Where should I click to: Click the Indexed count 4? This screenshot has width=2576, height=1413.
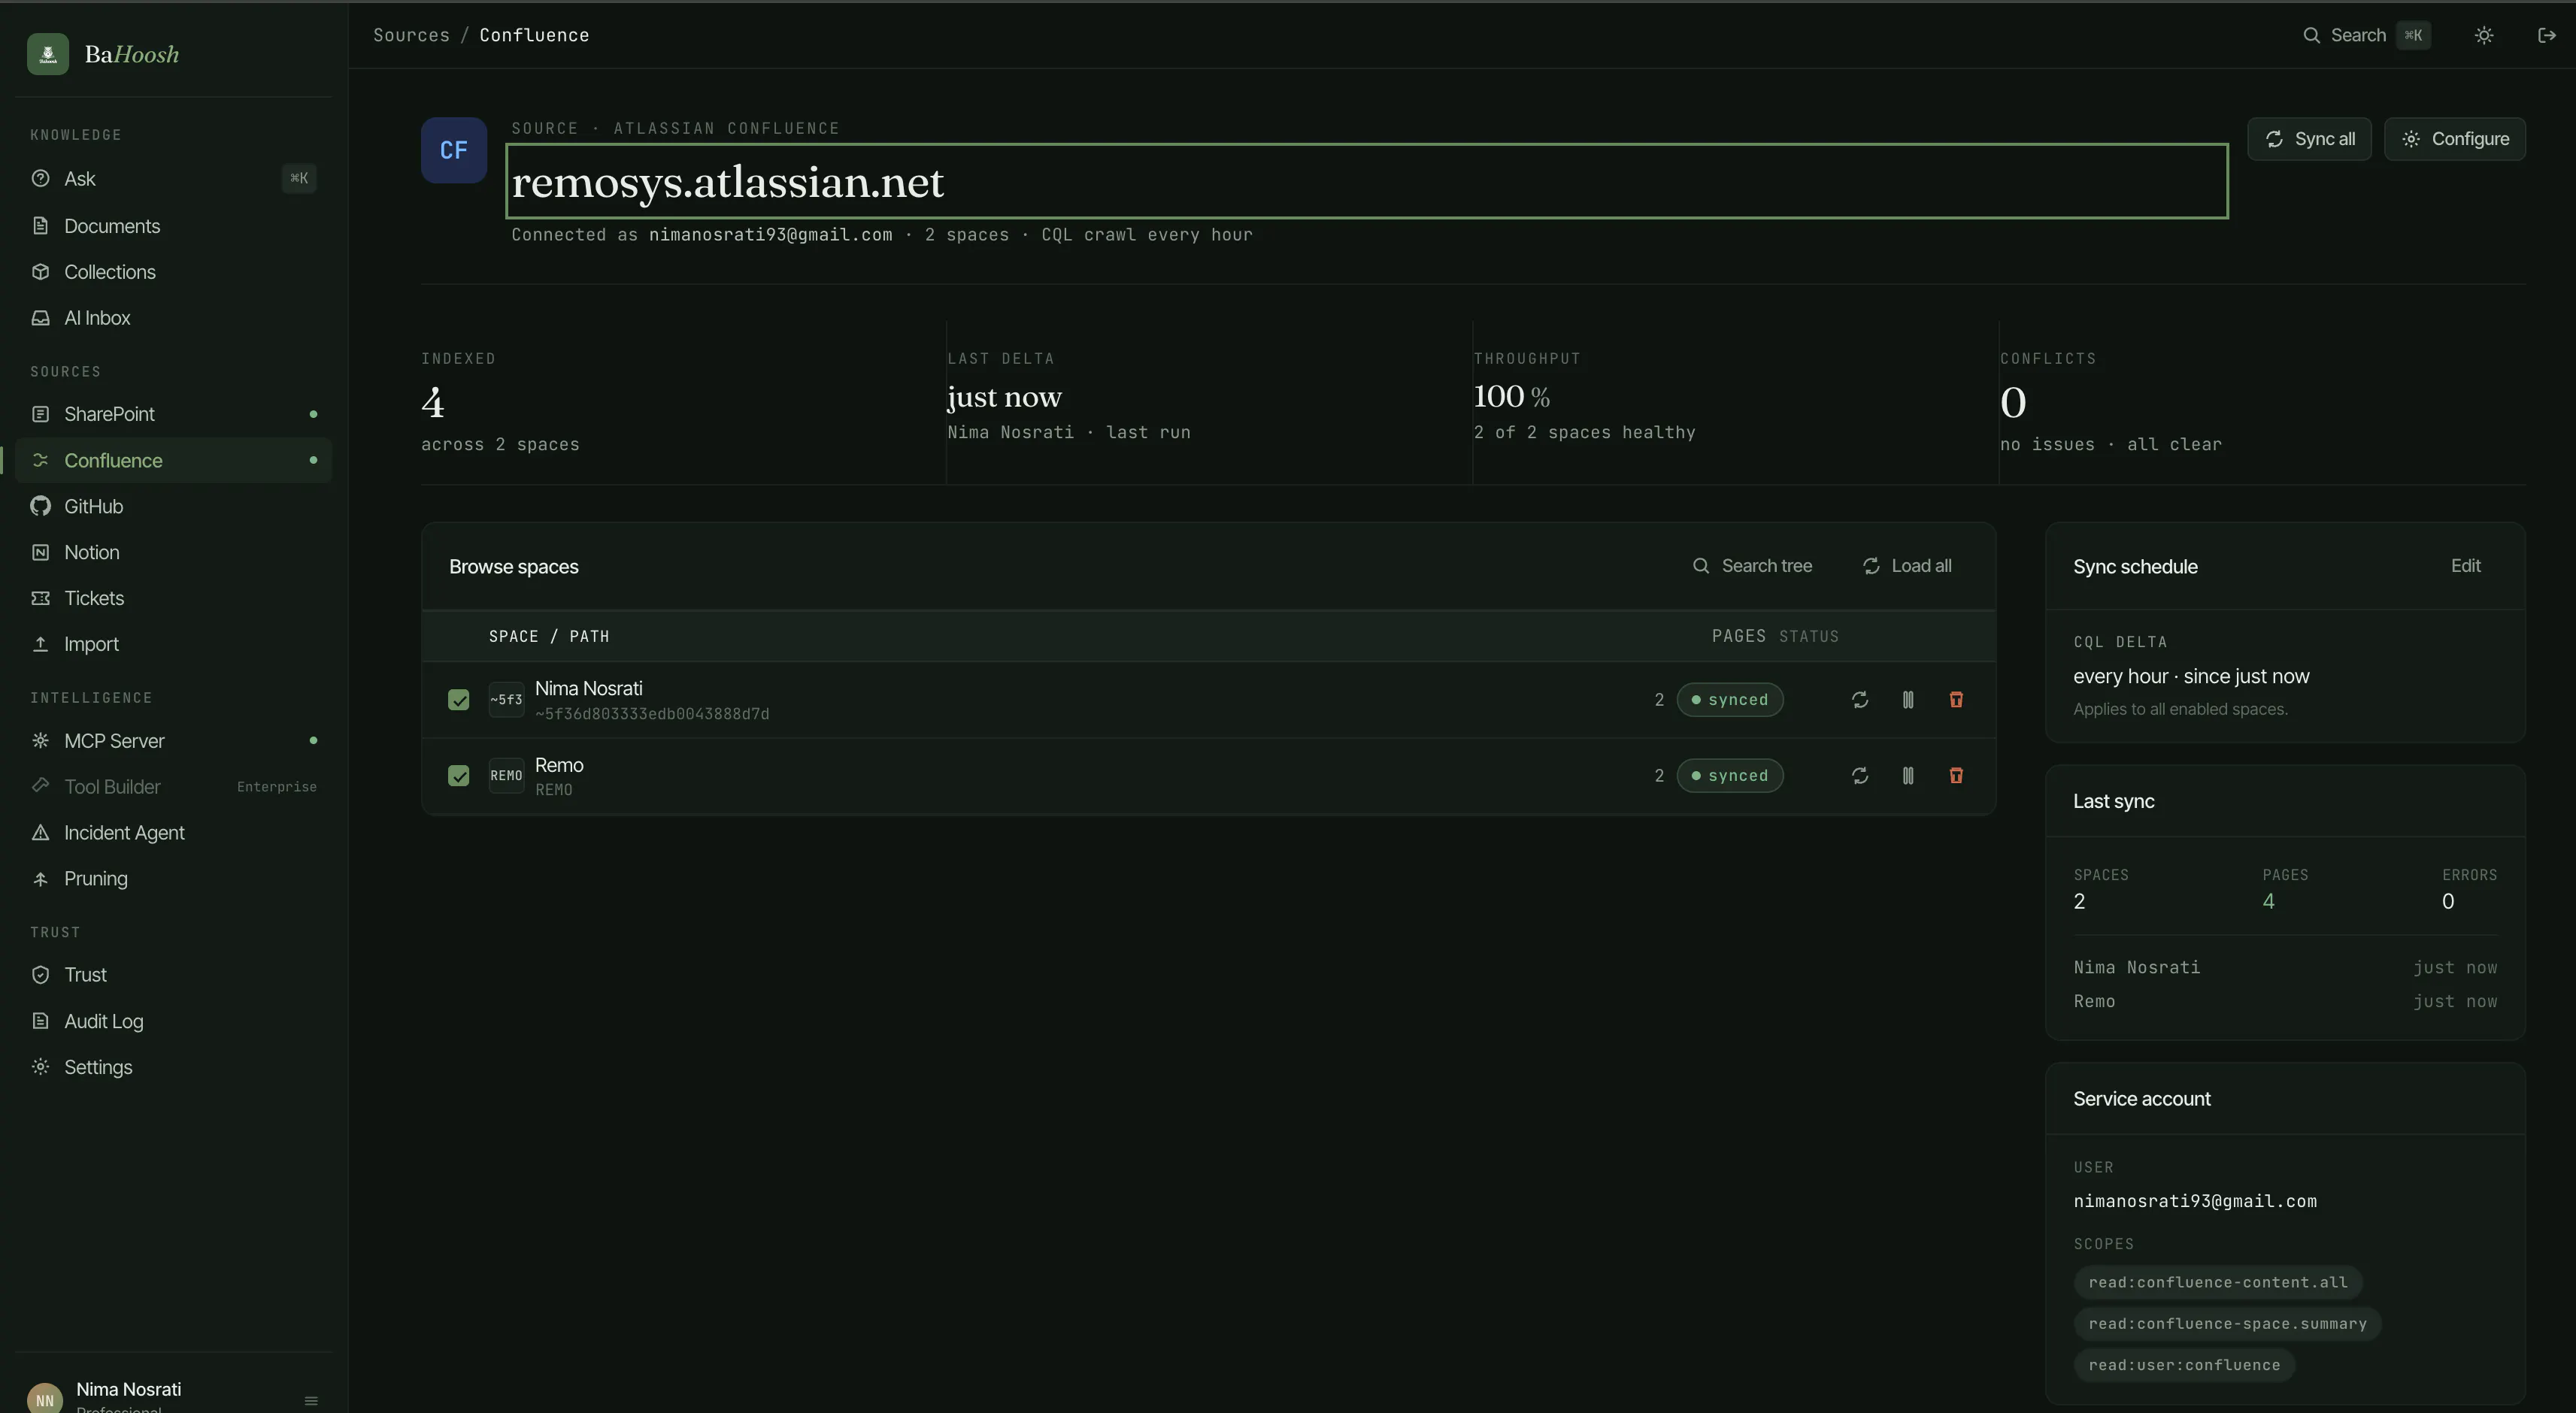[x=432, y=403]
